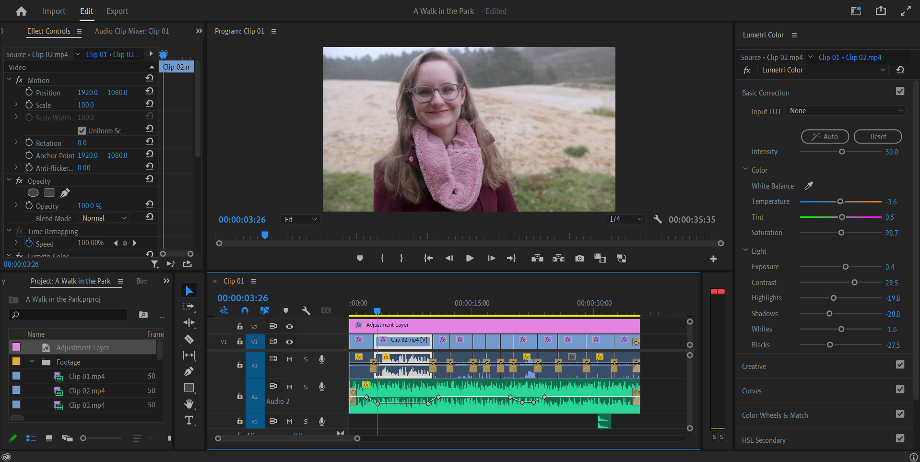Toggle lock on track V2
Image resolution: width=920 pixels, height=462 pixels.
[240, 326]
